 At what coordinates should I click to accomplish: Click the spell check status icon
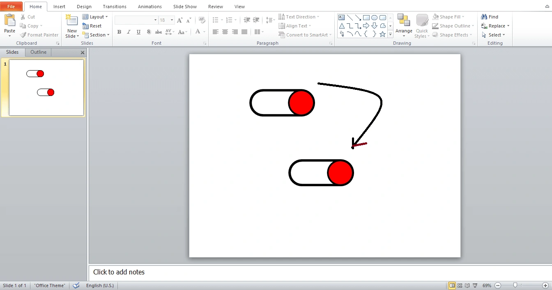(76, 285)
